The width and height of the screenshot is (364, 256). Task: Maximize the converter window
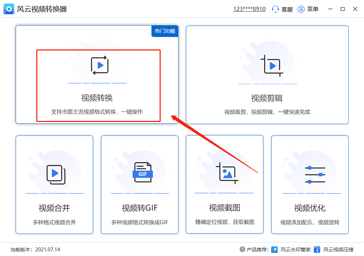coord(342,9)
